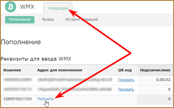This screenshot has width=174, height=108.
Task: Click the blurred address in second row
Action: point(75,89)
